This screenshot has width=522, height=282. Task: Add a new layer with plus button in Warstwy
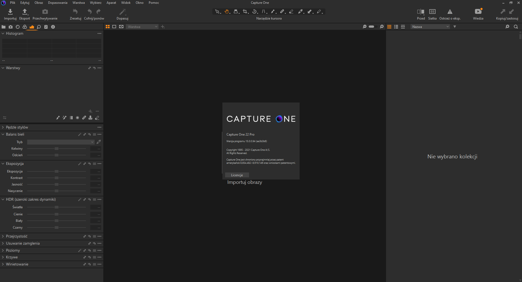click(x=91, y=111)
